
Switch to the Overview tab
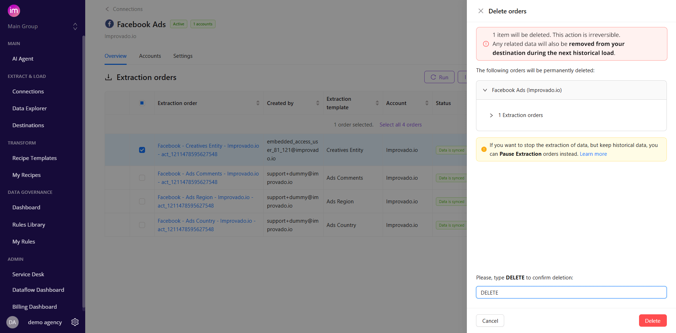pyautogui.click(x=115, y=56)
